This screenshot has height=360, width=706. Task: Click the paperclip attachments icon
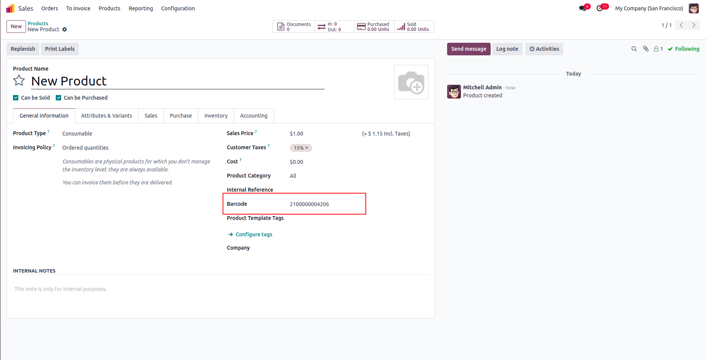[646, 49]
